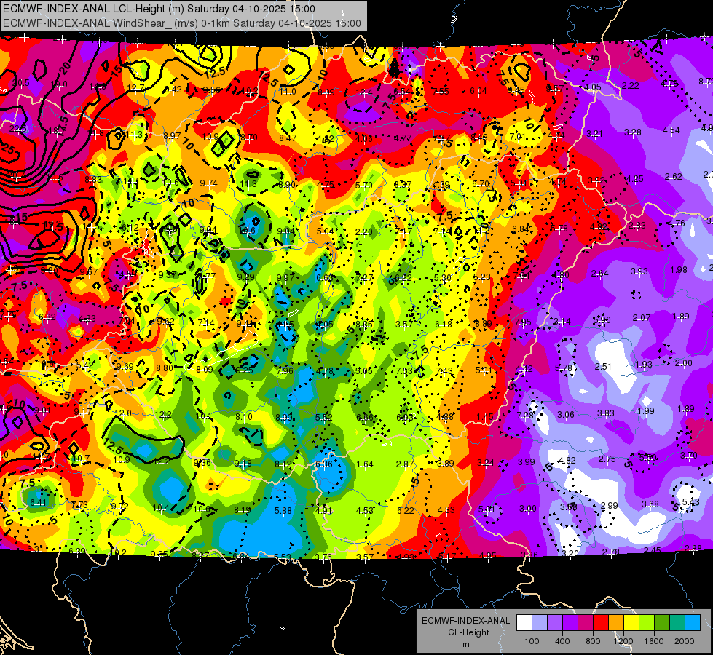Click the dark green legend swatch

(661, 623)
